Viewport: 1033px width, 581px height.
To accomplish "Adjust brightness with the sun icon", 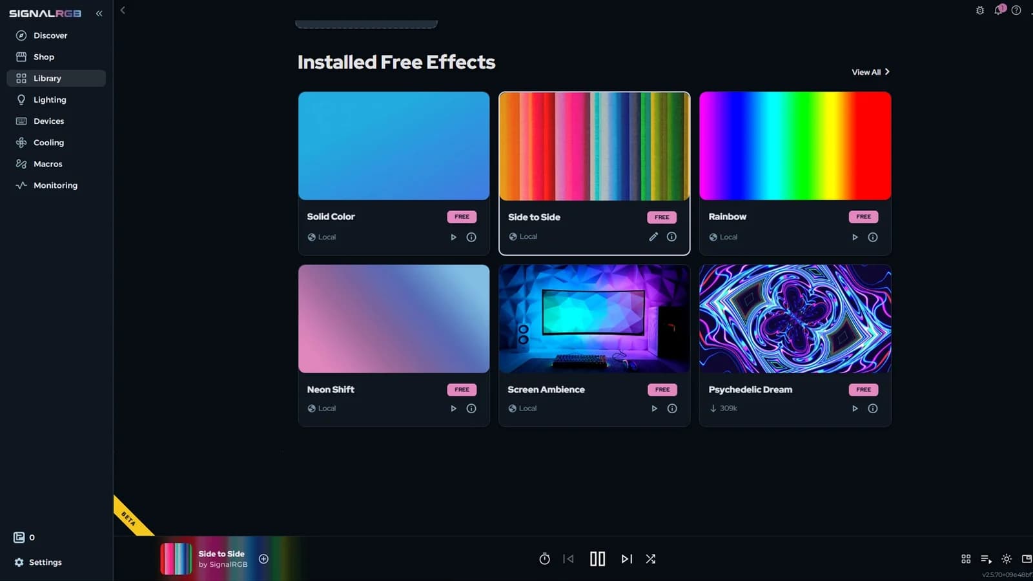I will [x=1007, y=559].
